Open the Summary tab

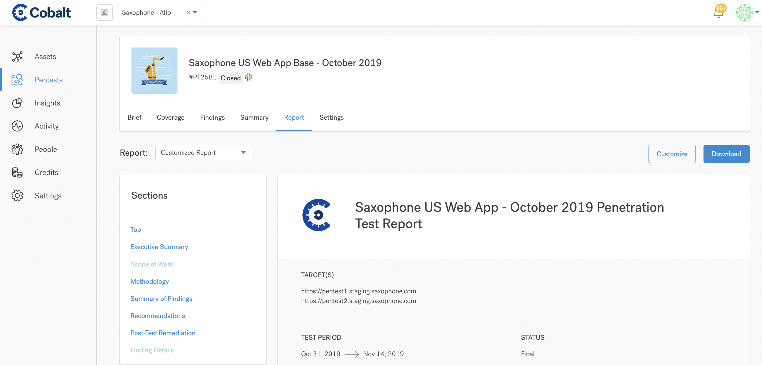click(254, 118)
